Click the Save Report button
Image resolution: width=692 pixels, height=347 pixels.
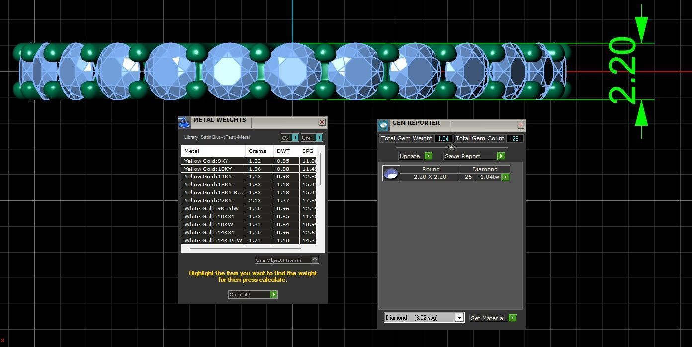(x=474, y=156)
